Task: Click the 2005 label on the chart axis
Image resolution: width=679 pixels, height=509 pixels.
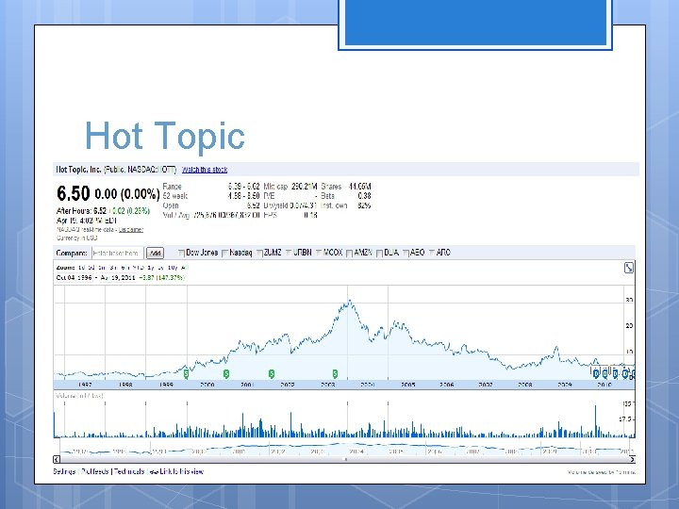Action: (407, 385)
